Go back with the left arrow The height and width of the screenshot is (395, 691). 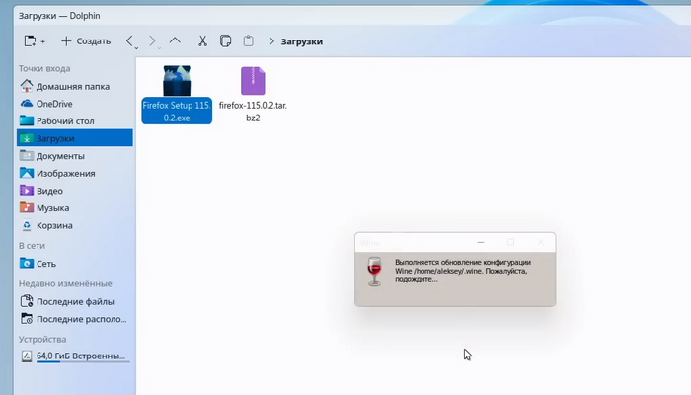point(129,41)
